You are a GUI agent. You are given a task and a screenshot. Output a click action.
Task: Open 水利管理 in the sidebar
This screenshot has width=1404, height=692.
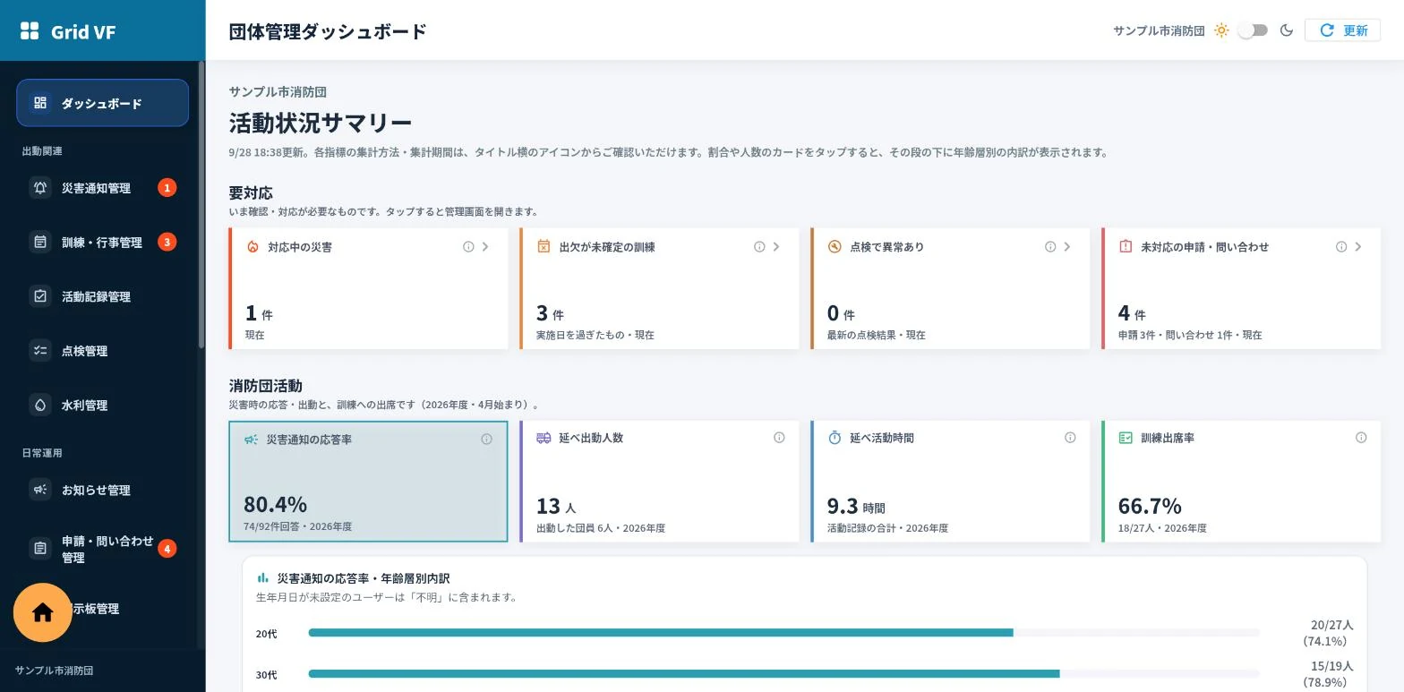point(102,406)
